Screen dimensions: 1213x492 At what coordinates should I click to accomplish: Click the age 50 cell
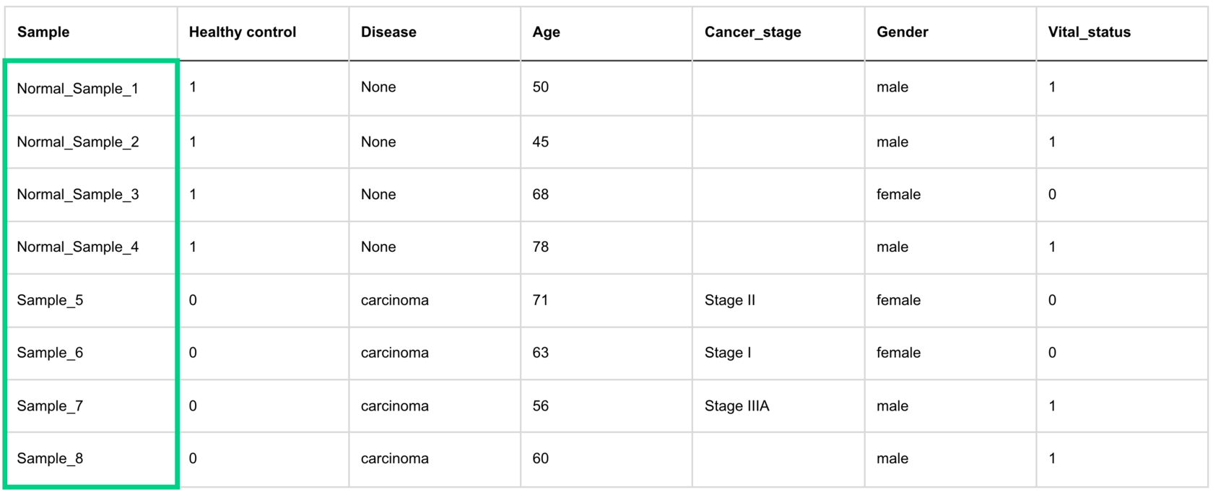541,87
